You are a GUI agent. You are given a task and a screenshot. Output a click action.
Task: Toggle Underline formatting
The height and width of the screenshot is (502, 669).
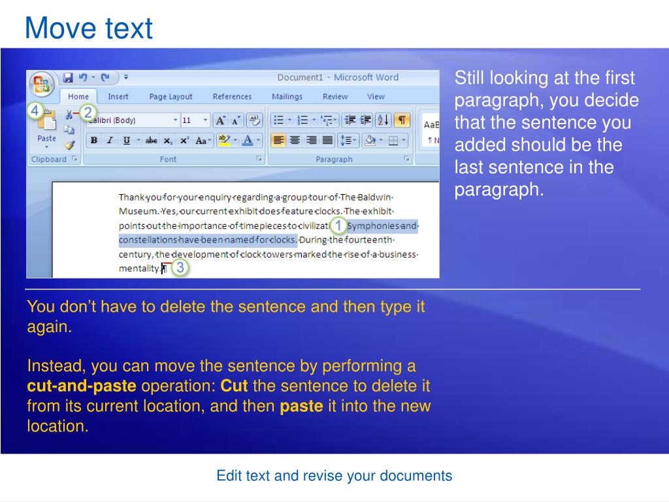click(126, 140)
